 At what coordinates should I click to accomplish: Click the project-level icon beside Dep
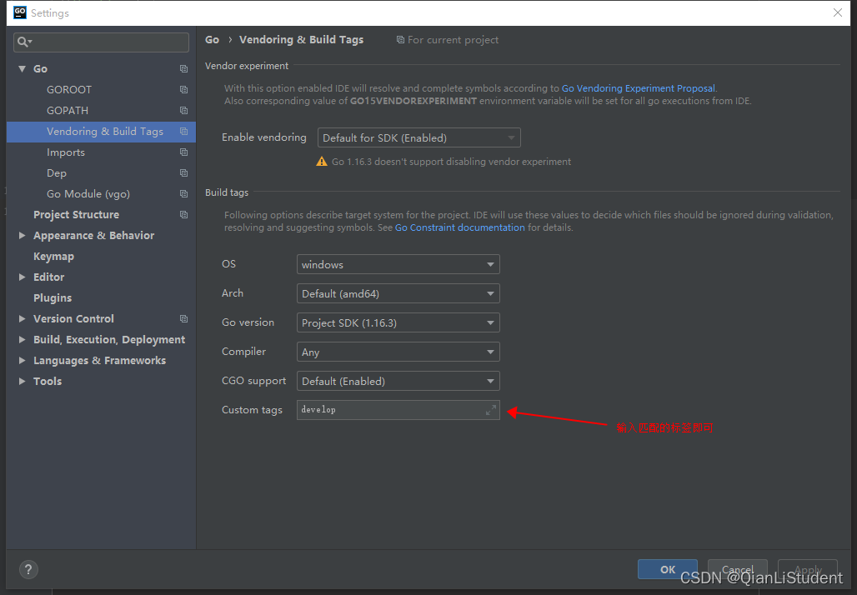(183, 173)
